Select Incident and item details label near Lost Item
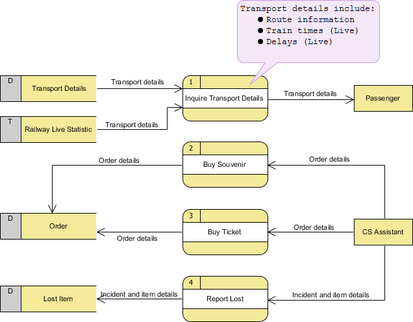Screen dimensions: 413x322 click(x=139, y=294)
